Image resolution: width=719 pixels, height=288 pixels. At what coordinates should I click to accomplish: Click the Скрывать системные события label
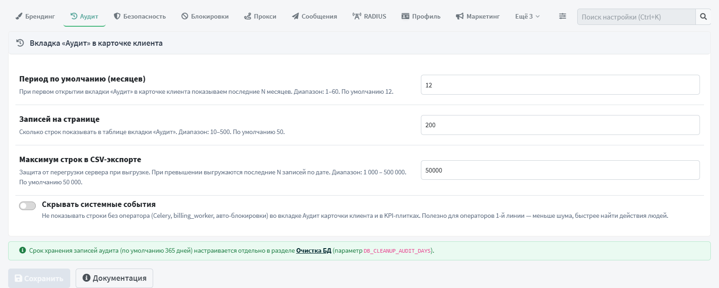pos(99,204)
